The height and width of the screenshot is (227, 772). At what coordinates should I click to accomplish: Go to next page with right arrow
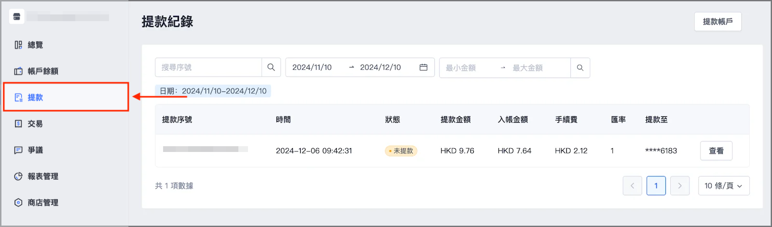(680, 186)
